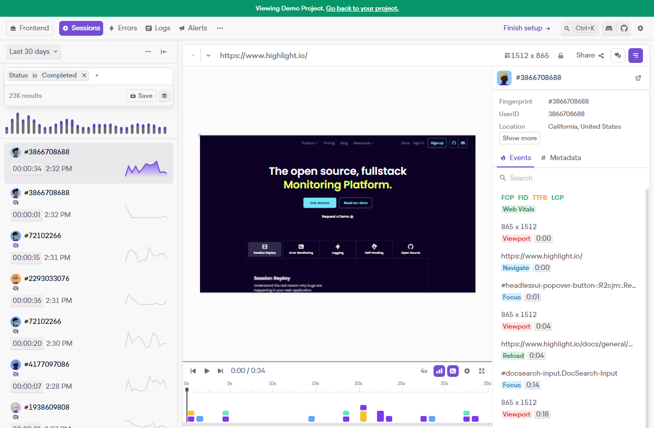Go to next session using down chevron
Screen dimensions: 654x428
(x=208, y=55)
